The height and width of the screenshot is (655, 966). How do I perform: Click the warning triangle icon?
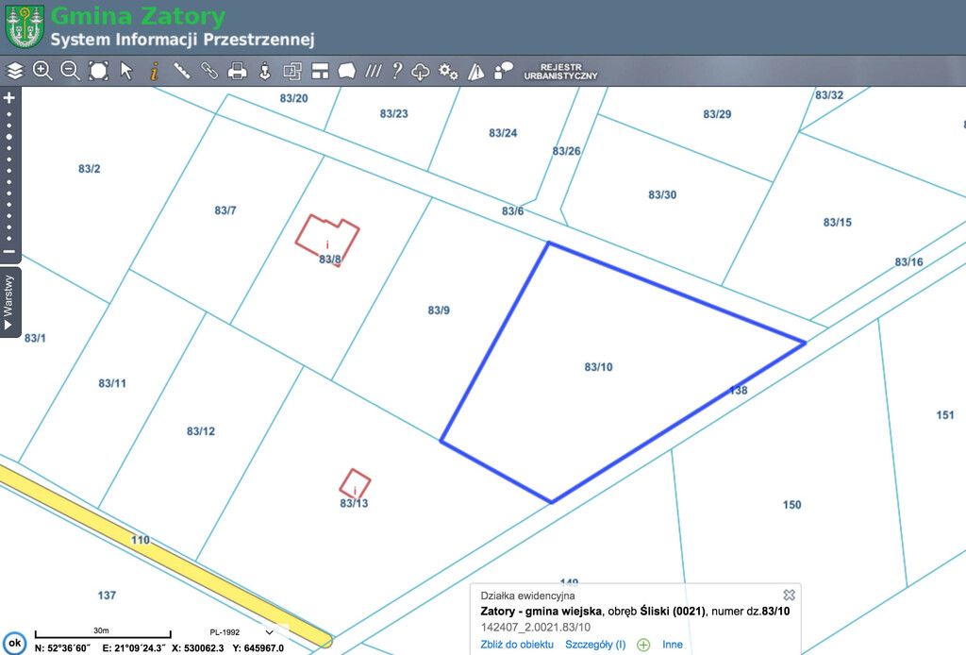[x=476, y=72]
